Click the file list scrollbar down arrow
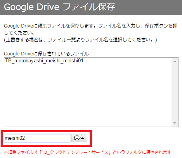 click(x=175, y=123)
